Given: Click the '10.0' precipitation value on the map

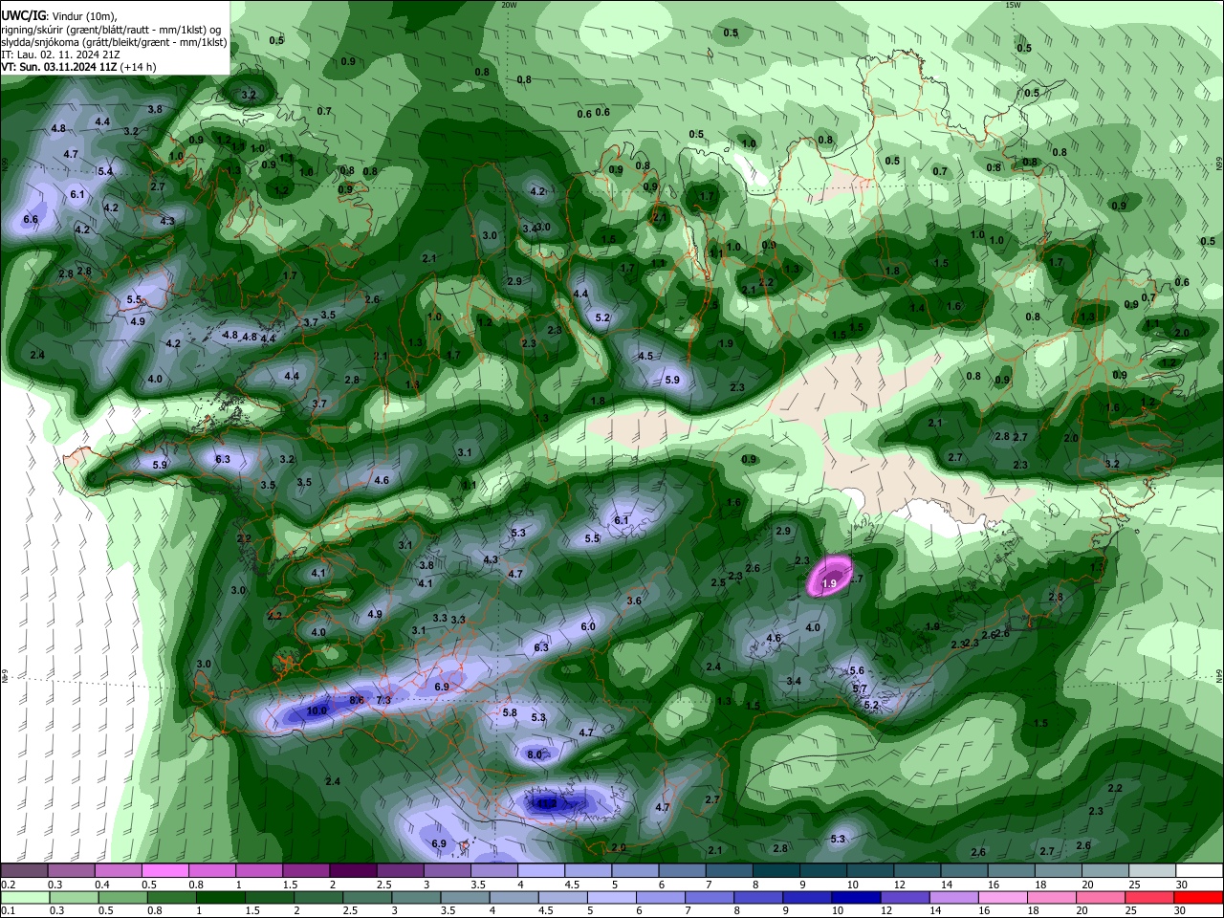Looking at the screenshot, I should click(x=317, y=710).
